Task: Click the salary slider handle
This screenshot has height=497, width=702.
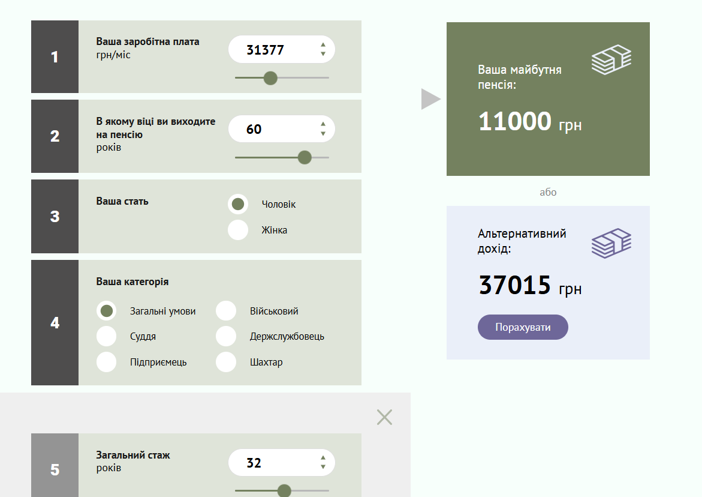Action: pos(270,78)
